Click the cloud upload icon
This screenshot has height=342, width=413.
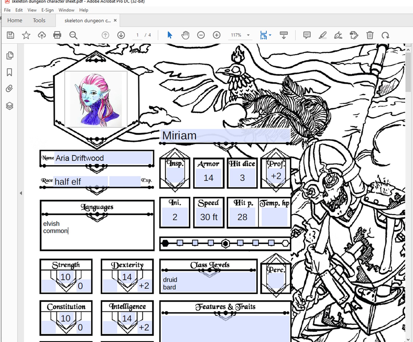coord(42,35)
